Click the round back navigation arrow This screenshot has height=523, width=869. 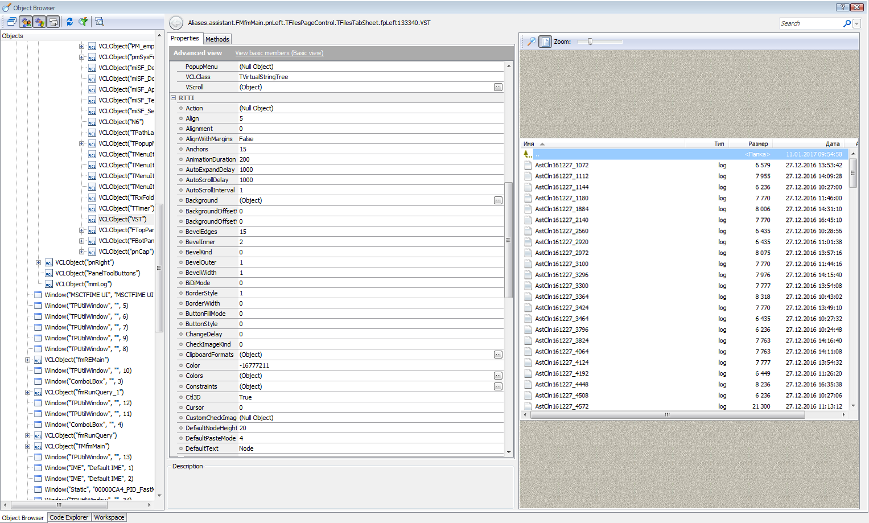pos(176,23)
